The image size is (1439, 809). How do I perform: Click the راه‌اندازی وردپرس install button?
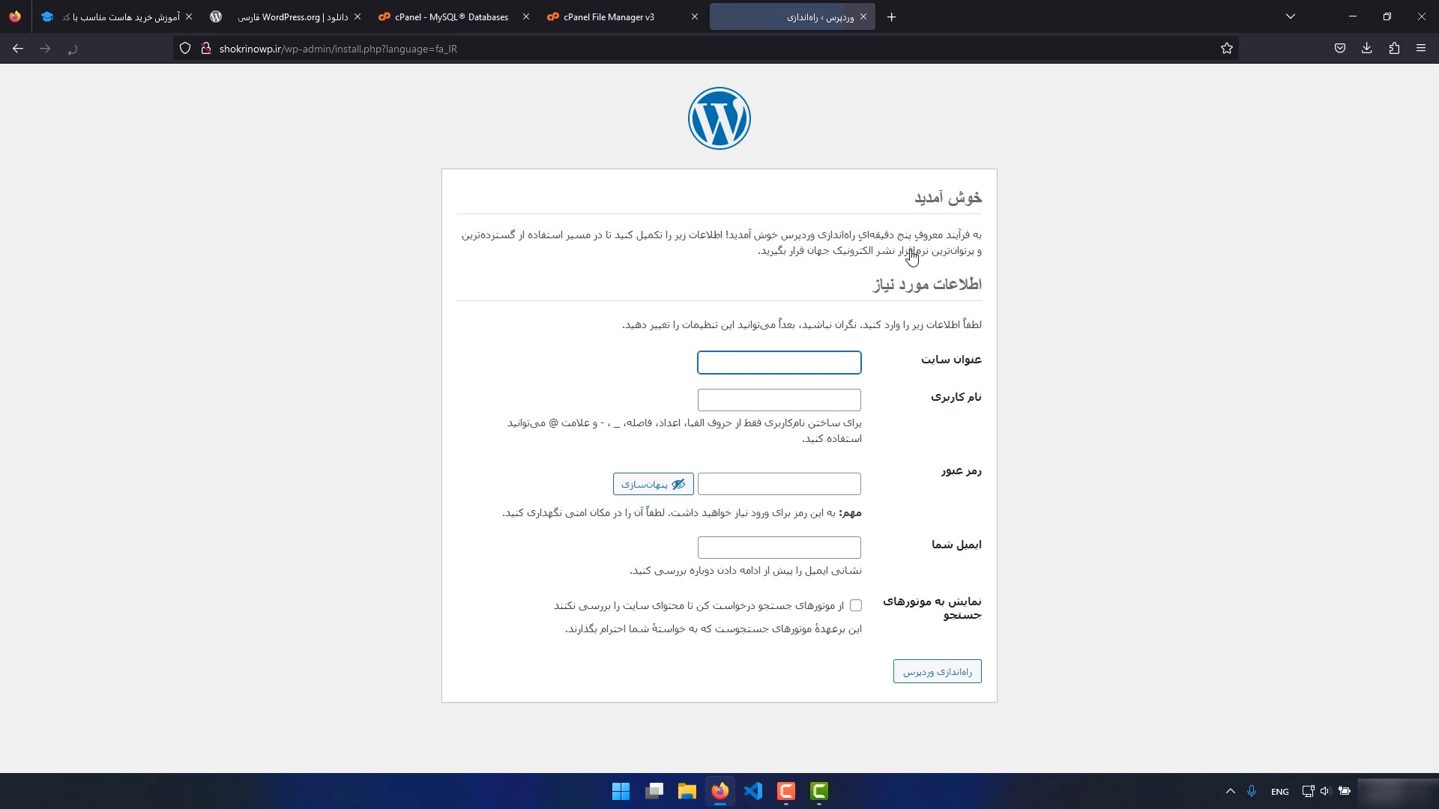pos(938,671)
